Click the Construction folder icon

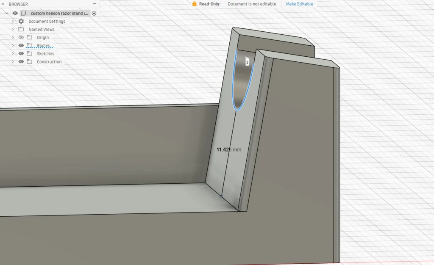coord(29,62)
